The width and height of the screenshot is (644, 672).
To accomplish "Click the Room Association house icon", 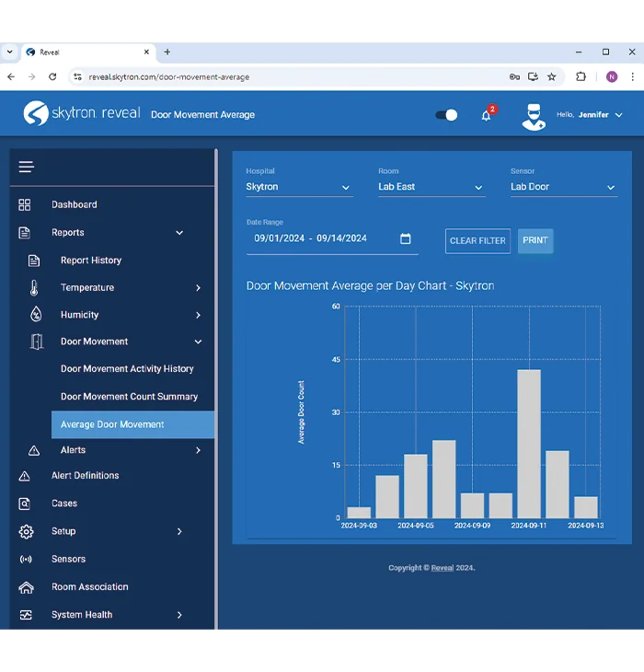I will click(26, 587).
